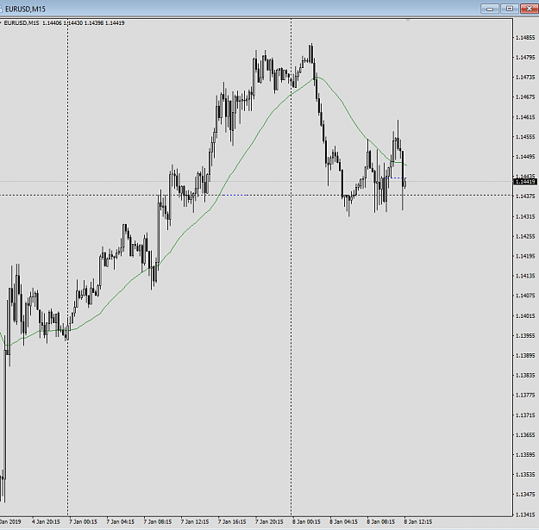Click the 7 Jan 08:15 time label
The image size is (539, 530).
(158, 521)
